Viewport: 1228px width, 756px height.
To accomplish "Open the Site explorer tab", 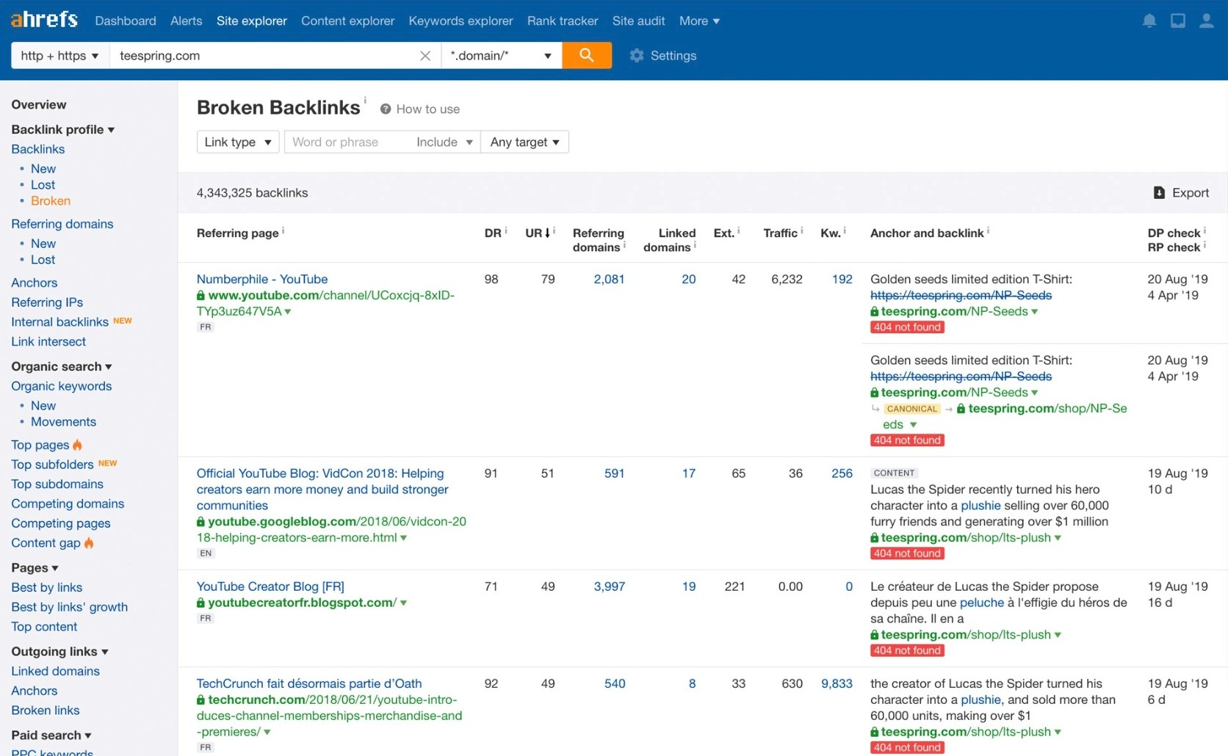I will (251, 21).
